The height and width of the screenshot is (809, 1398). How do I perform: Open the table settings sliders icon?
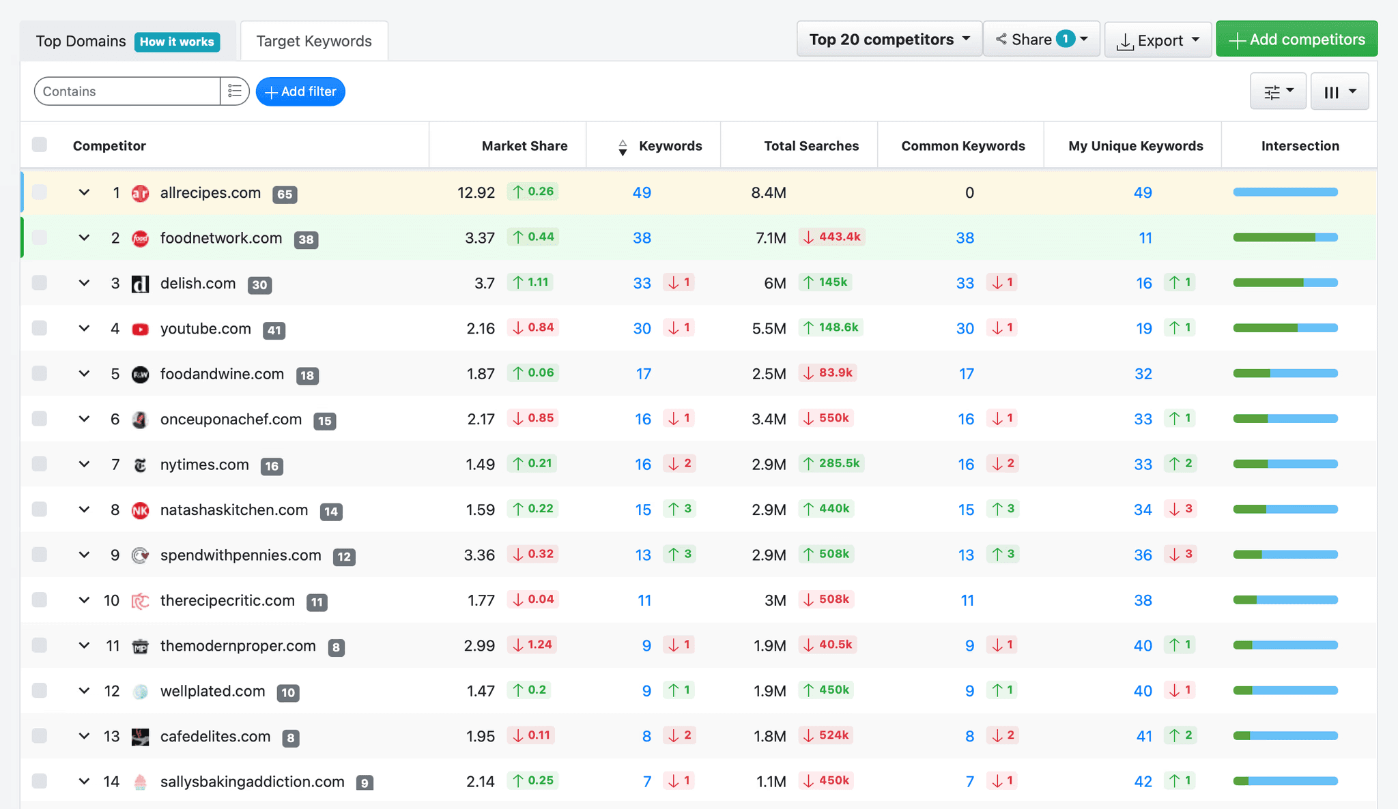1277,91
